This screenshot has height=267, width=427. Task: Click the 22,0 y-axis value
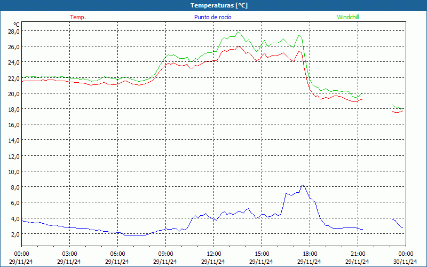pos(14,78)
